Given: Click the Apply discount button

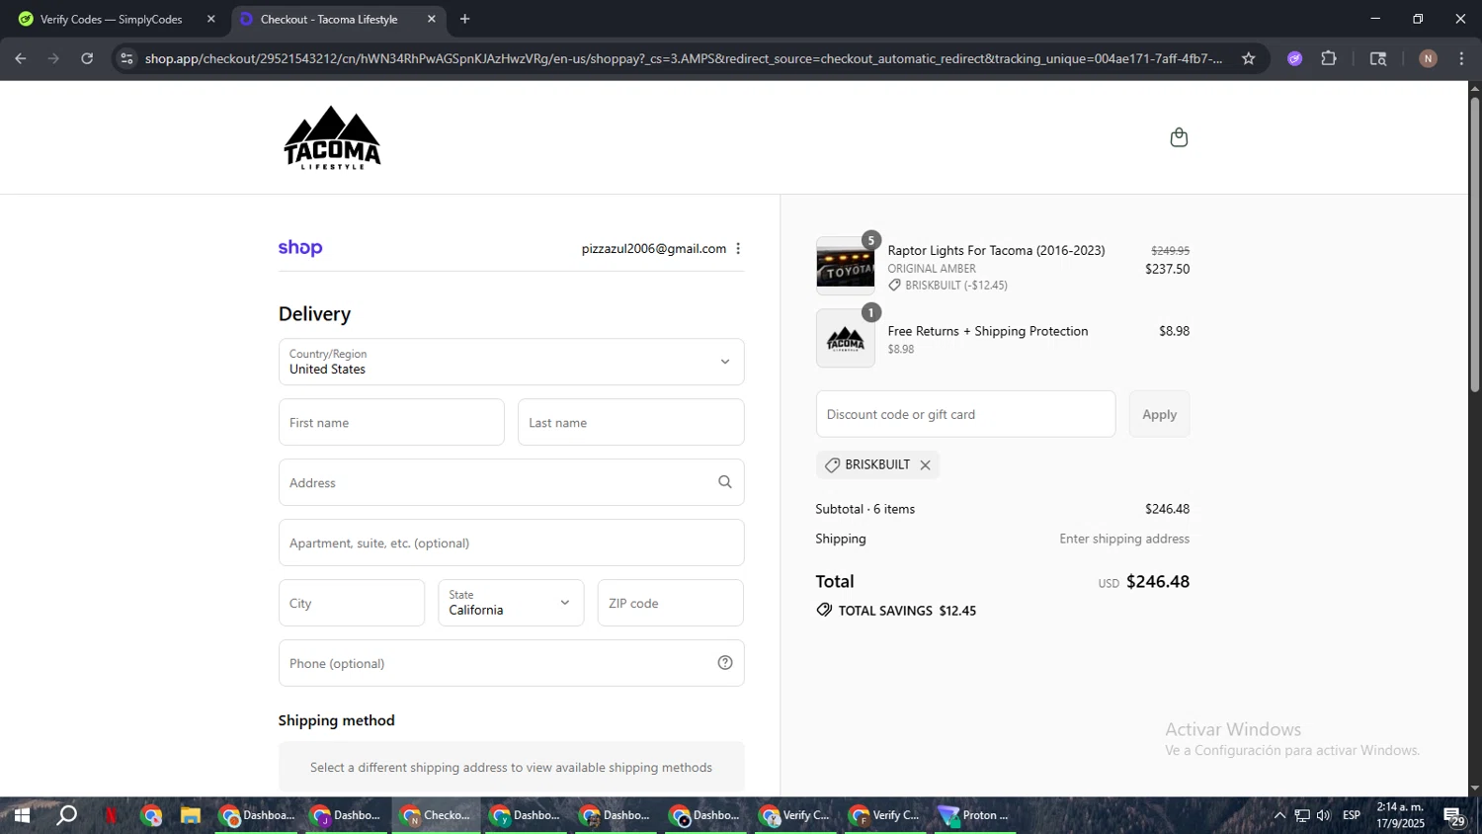Looking at the screenshot, I should (x=1159, y=414).
